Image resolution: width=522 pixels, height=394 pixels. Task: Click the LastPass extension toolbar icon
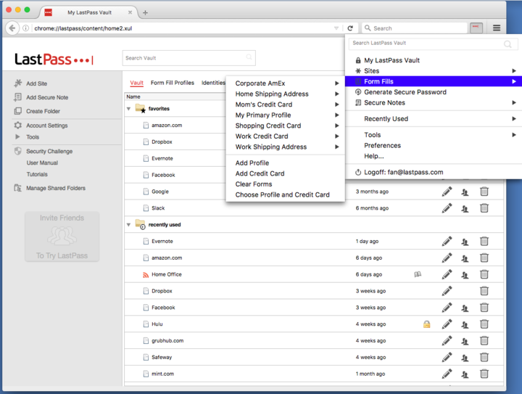(x=476, y=28)
